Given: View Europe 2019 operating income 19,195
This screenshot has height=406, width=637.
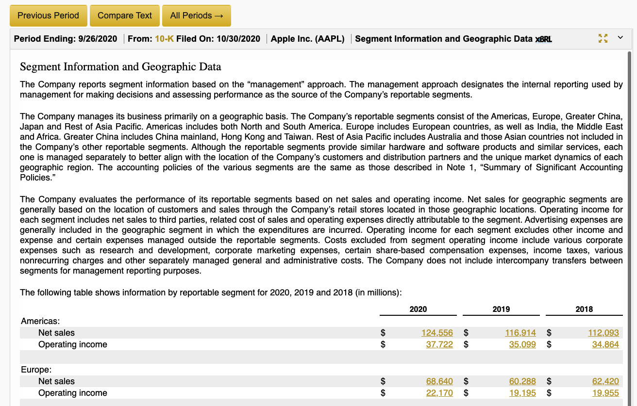Looking at the screenshot, I should [522, 393].
